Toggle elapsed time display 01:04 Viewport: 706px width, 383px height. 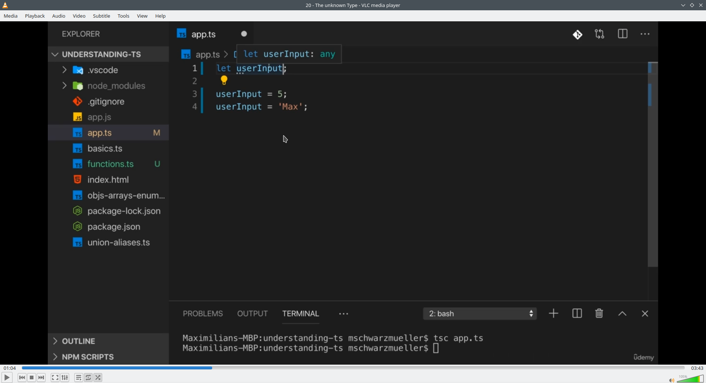(x=10, y=368)
